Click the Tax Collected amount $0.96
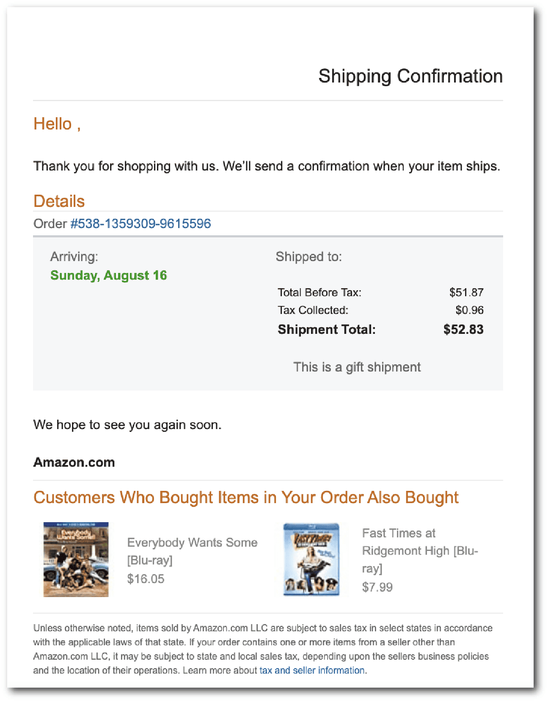 (469, 310)
